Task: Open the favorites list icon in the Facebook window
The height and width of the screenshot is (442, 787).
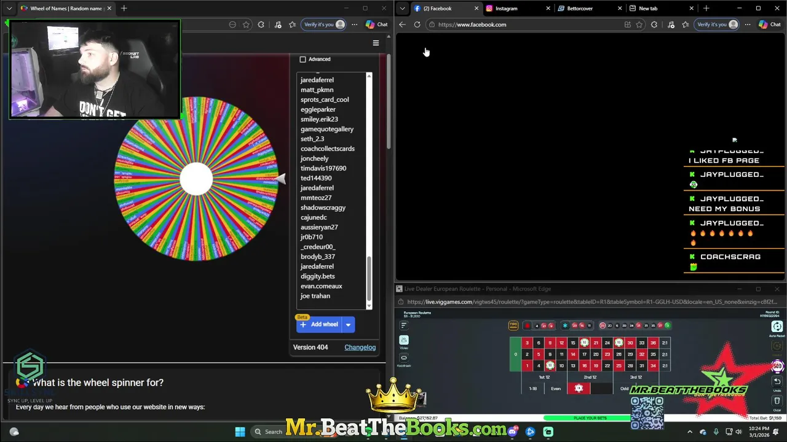Action: (685, 25)
